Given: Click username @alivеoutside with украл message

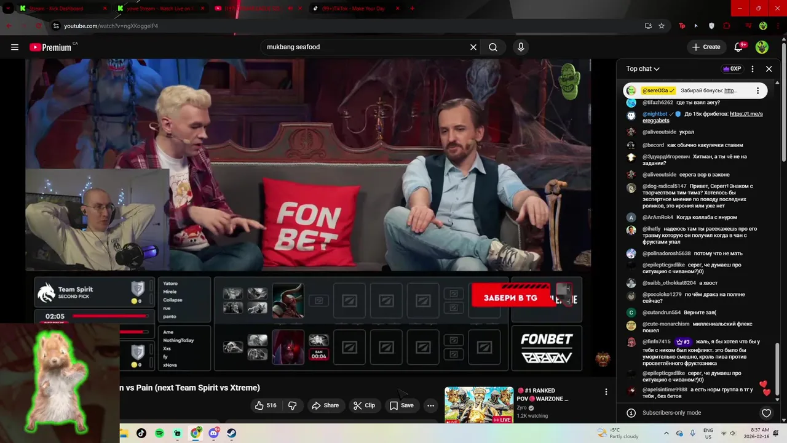Looking at the screenshot, I should click(x=659, y=132).
